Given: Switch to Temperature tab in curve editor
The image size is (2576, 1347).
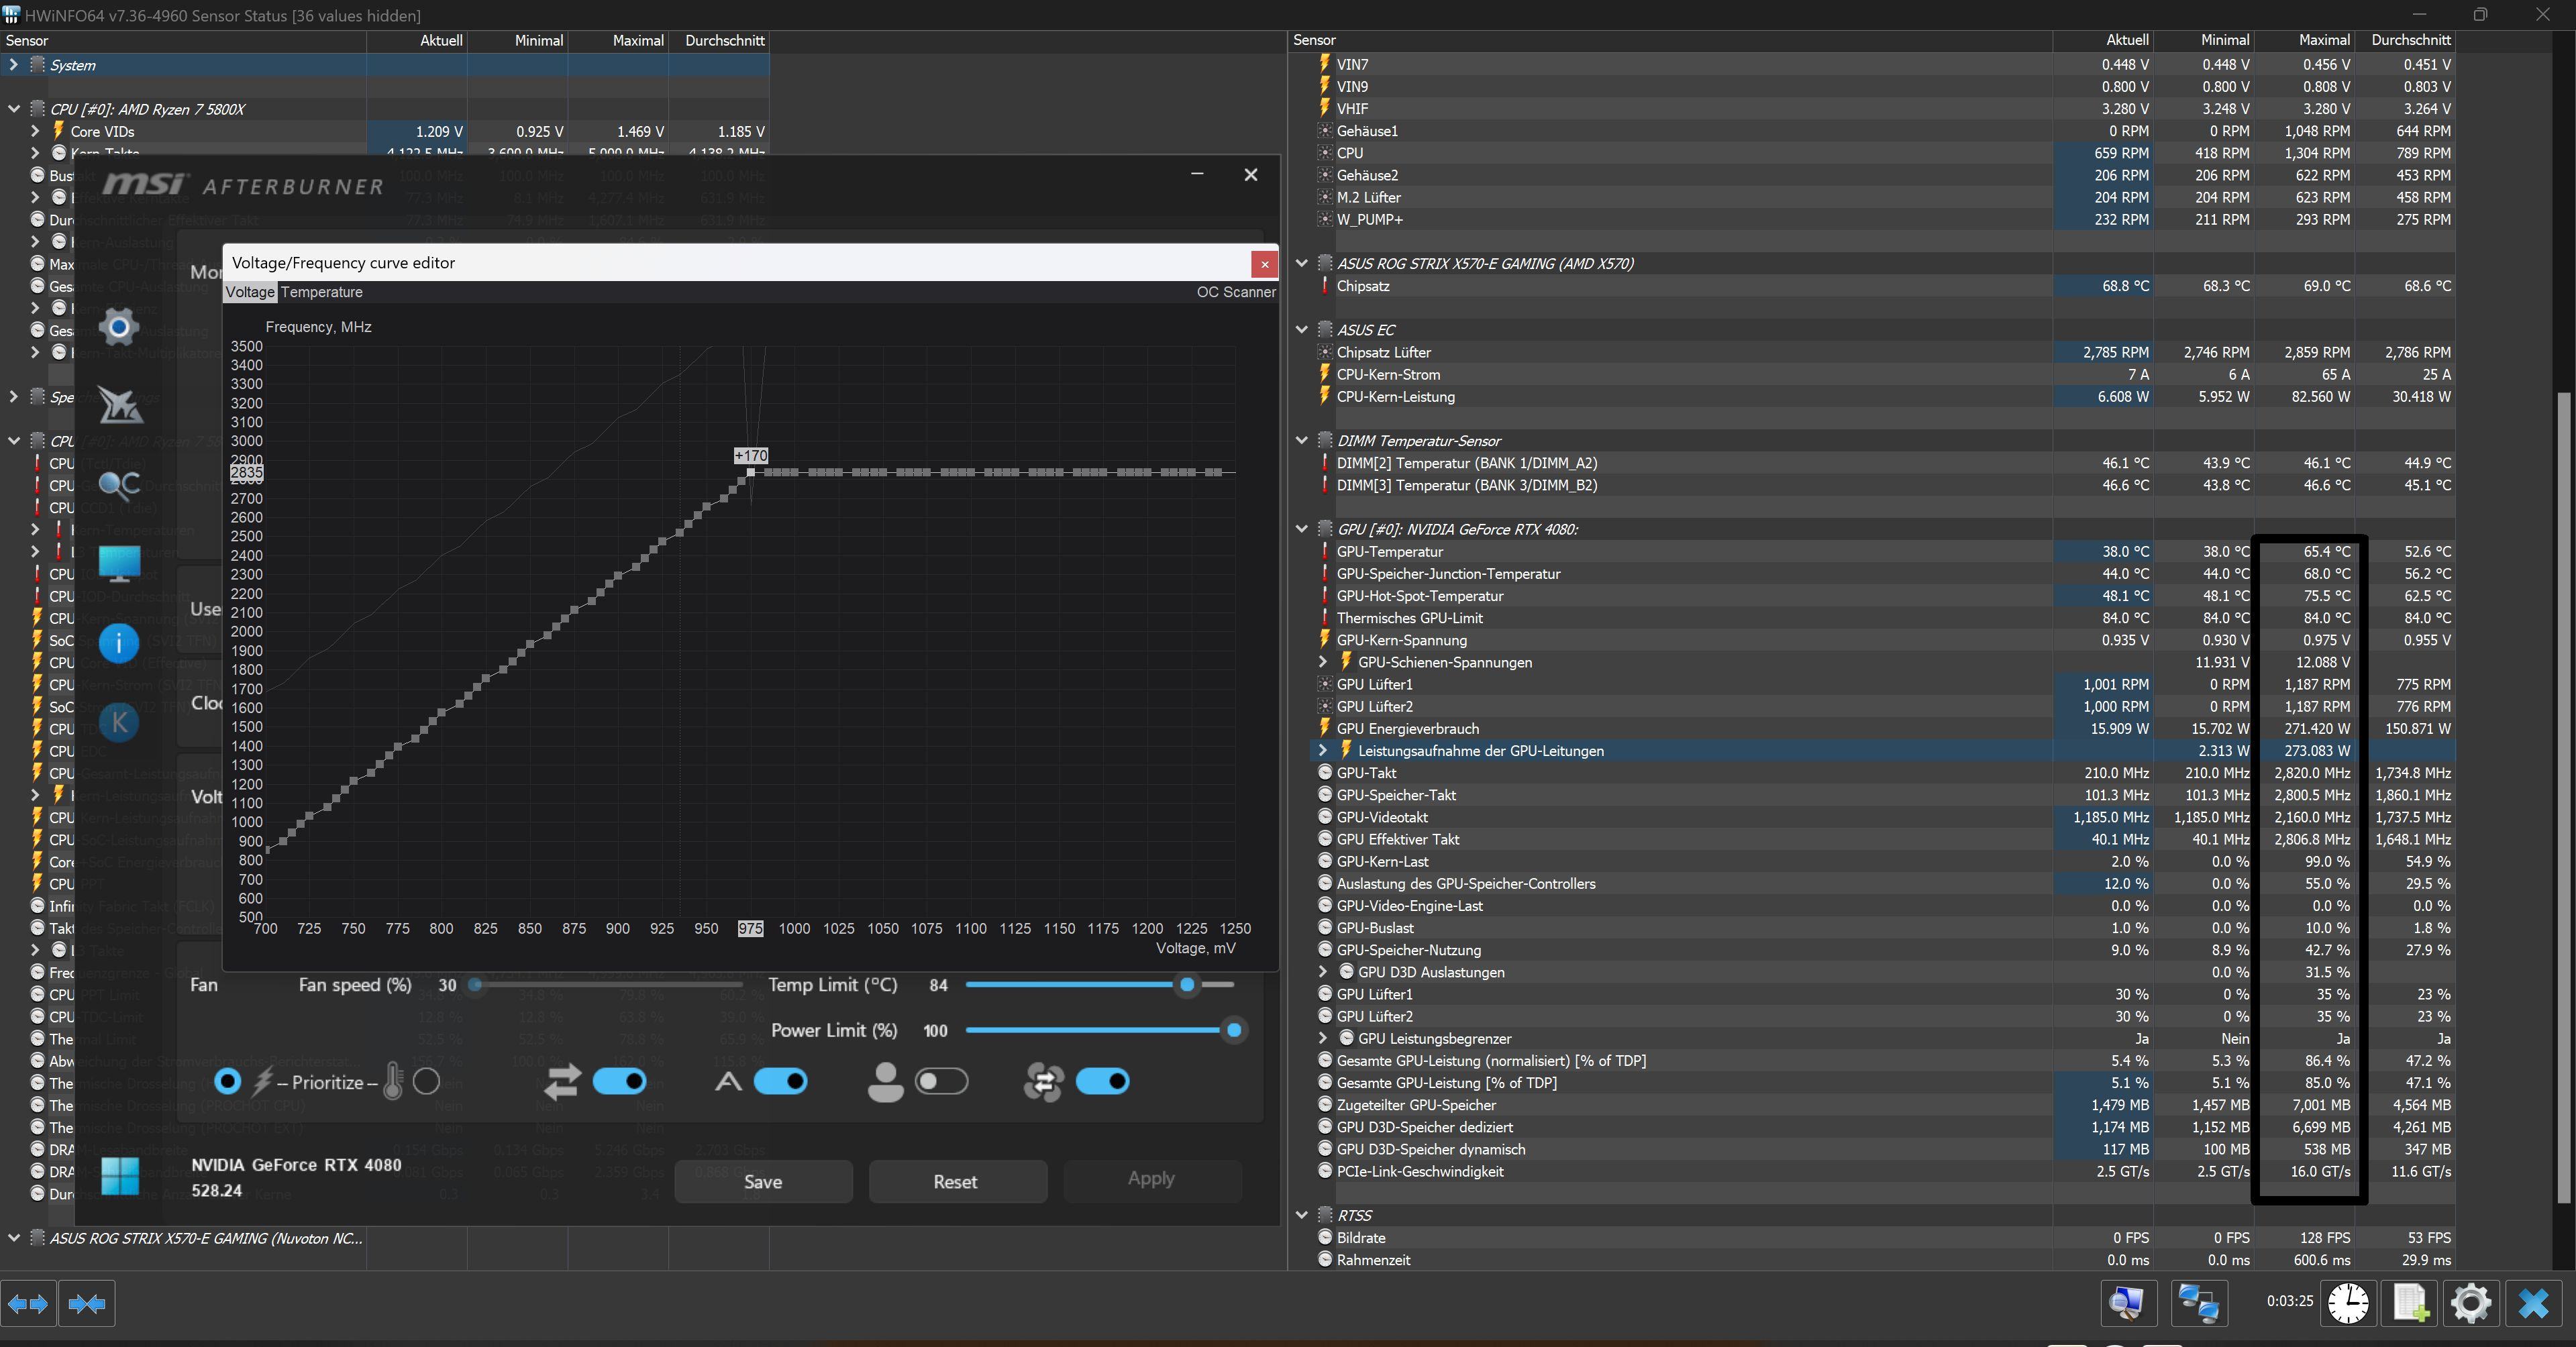Looking at the screenshot, I should coord(321,292).
